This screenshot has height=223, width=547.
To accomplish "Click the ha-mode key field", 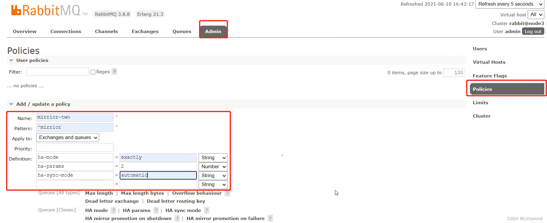I will point(75,157).
